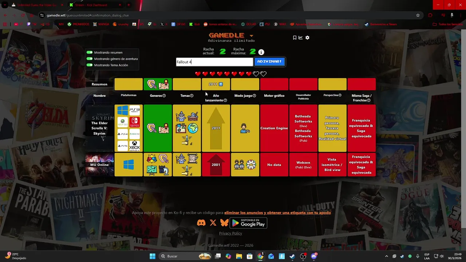Open the PROMEDIOS bookmark
The height and width of the screenshot is (262, 466).
coord(78,24)
